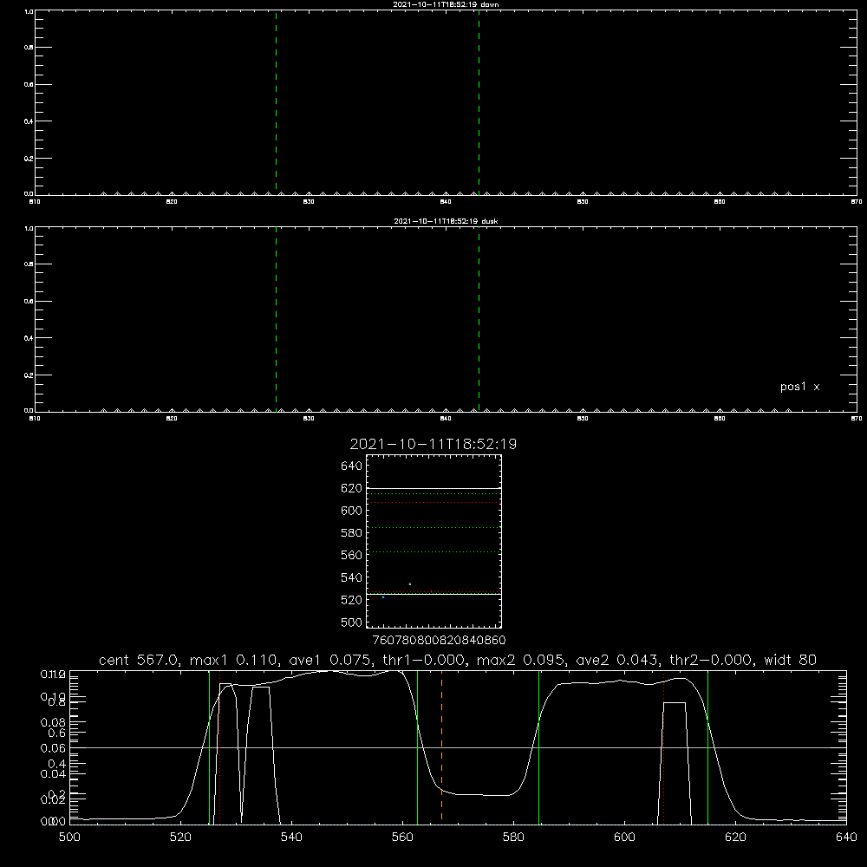This screenshot has height=867, width=867.
Task: Select "cent 567.0" in the bottom plot title
Action: pyautogui.click(x=140, y=660)
